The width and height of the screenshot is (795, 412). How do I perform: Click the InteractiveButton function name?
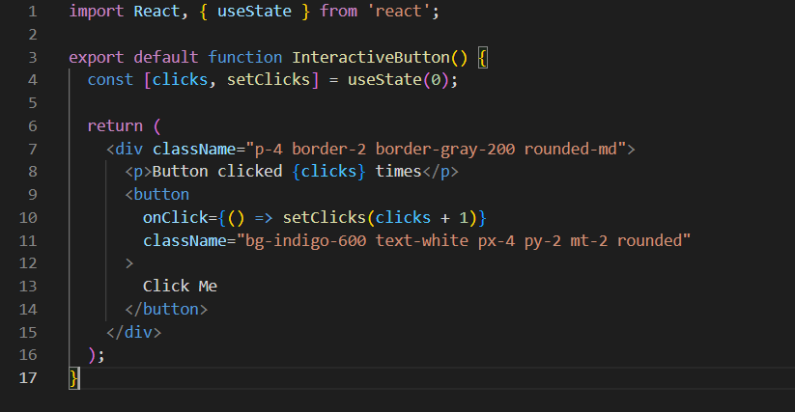click(371, 57)
